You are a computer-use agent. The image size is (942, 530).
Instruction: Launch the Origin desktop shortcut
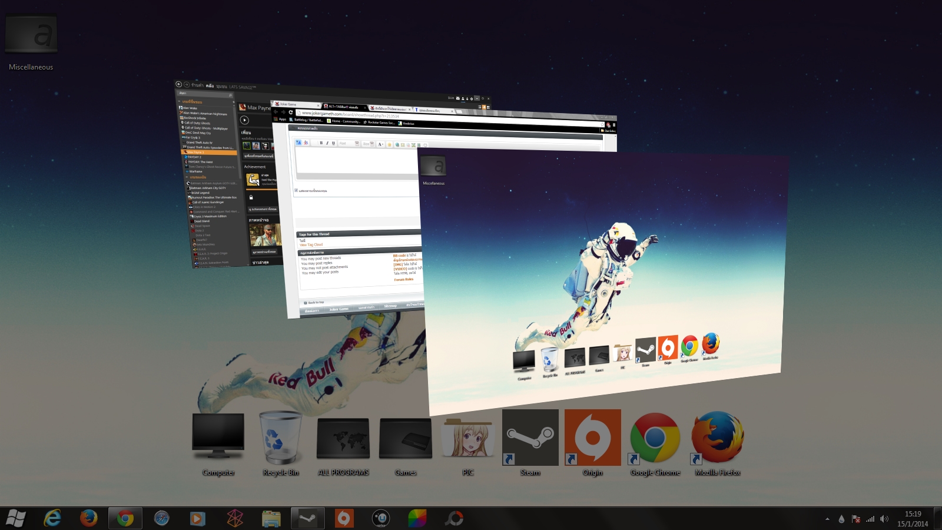(x=593, y=443)
